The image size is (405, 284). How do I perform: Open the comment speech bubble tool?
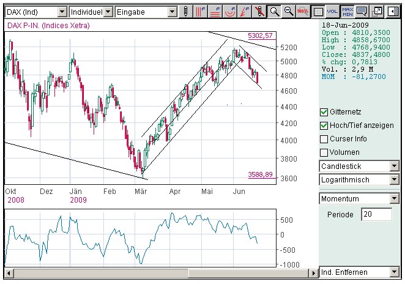362,12
